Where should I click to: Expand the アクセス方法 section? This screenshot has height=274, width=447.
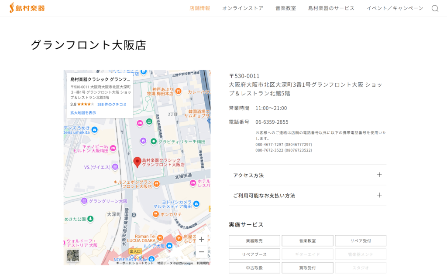tap(308, 175)
